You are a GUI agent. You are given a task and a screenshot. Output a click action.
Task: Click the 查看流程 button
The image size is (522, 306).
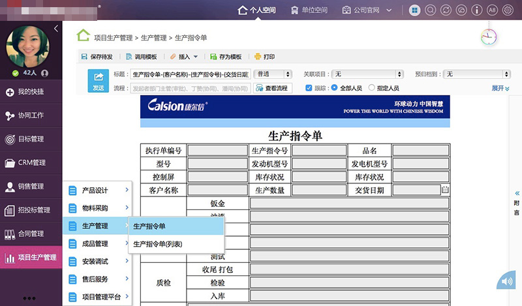click(x=271, y=88)
